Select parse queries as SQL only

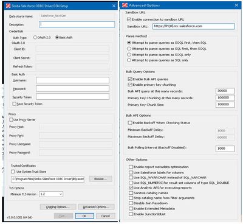129,60
